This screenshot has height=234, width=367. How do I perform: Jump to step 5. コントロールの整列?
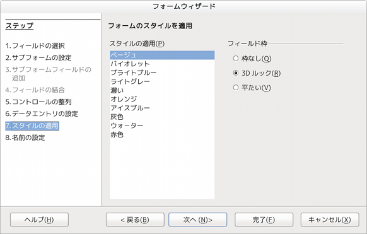click(x=38, y=102)
